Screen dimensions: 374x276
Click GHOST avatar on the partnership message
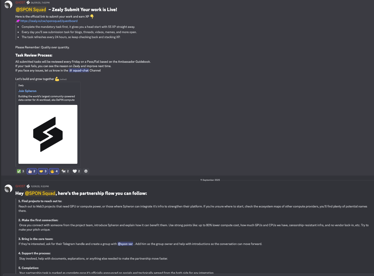pos(8,188)
